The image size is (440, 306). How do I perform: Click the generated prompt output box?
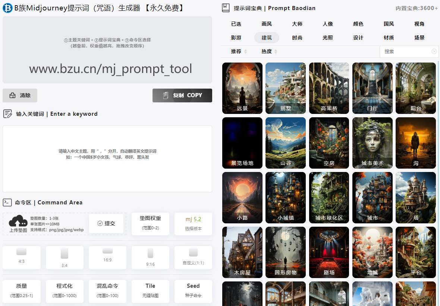pyautogui.click(x=107, y=50)
